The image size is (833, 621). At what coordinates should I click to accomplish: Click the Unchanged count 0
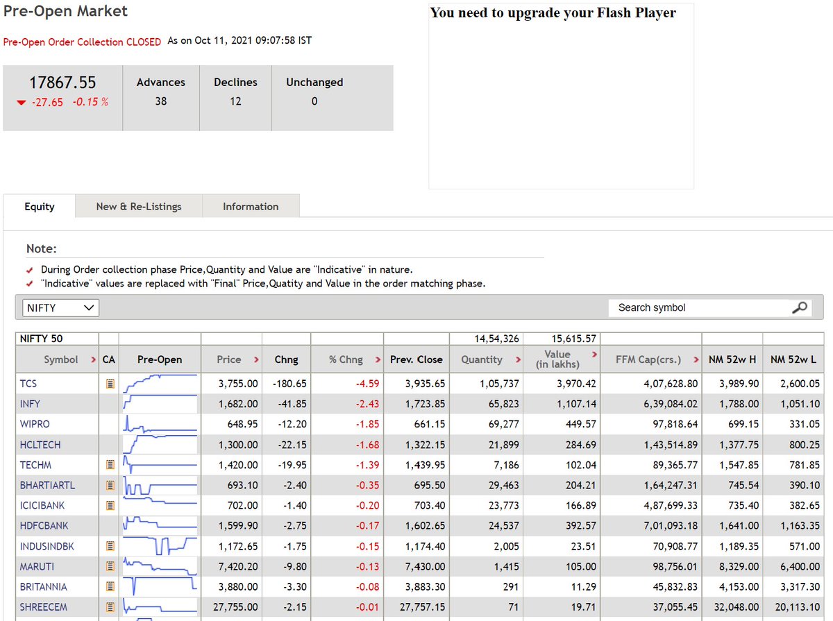pos(314,101)
